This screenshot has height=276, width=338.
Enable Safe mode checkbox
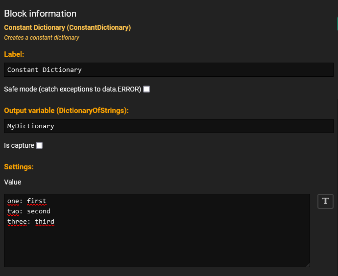pyautogui.click(x=146, y=89)
